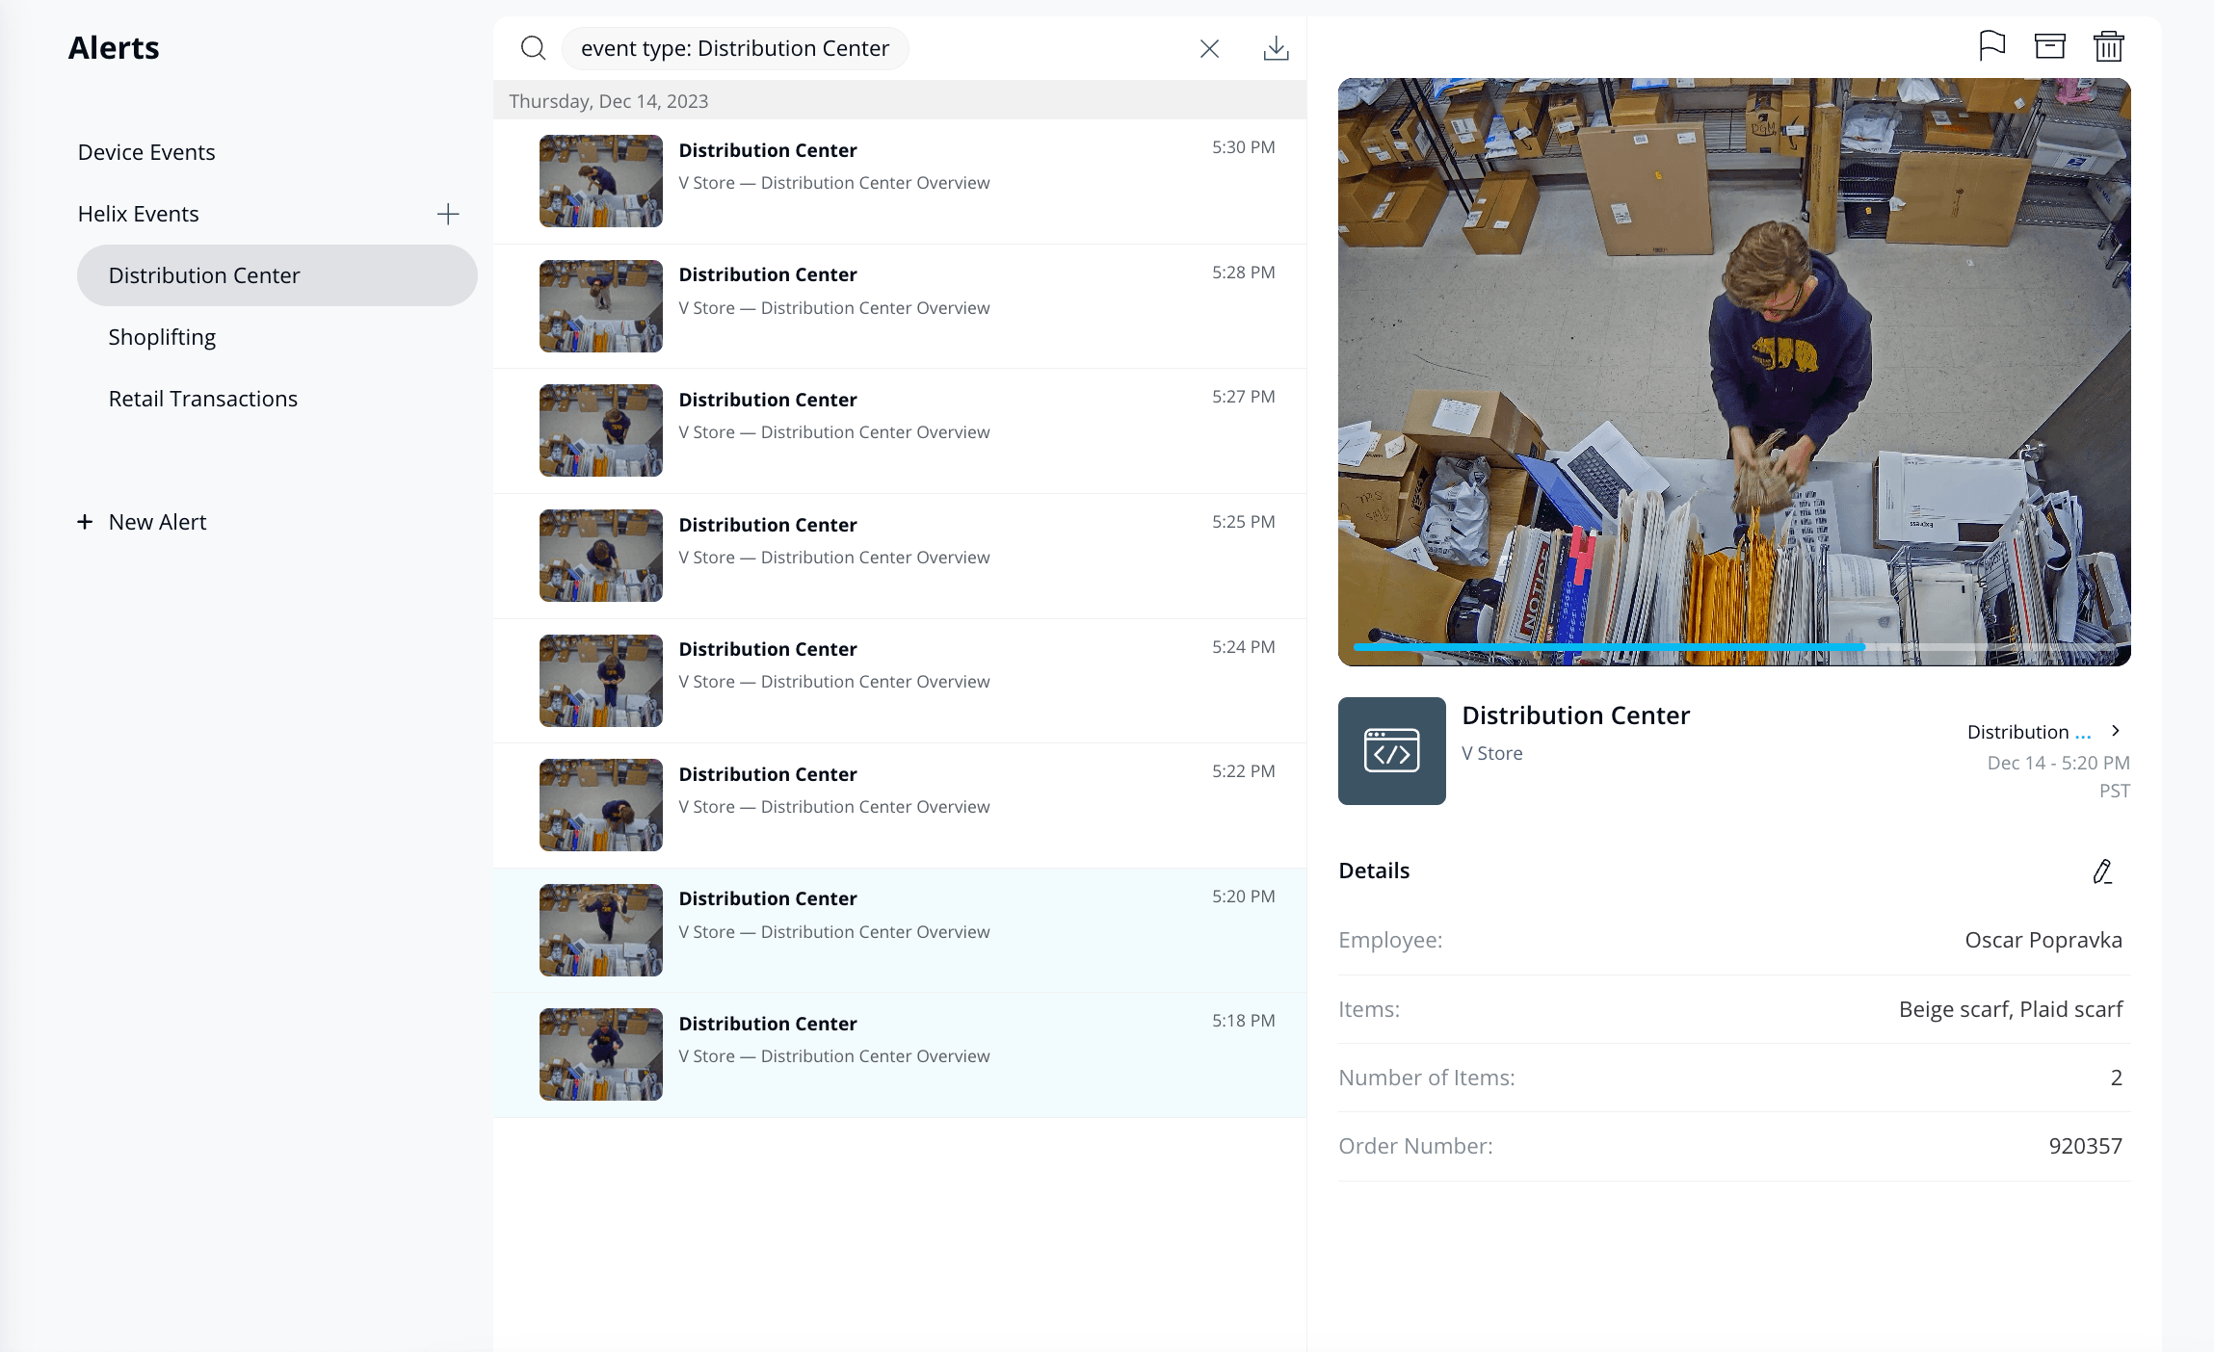Expand the Distribution camera link chevron
This screenshot has width=2214, height=1352.
(2115, 731)
